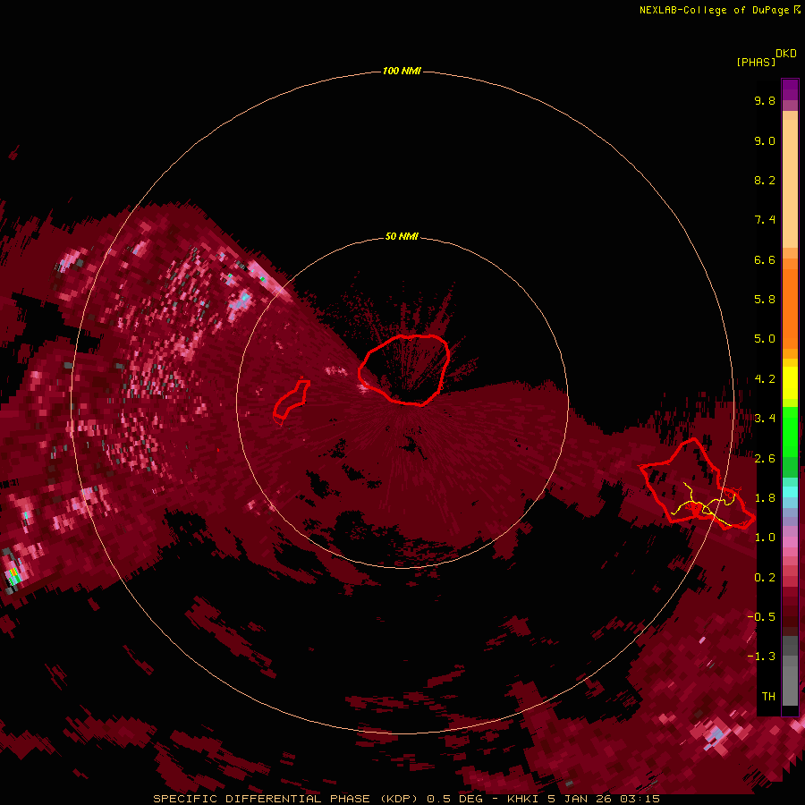The height and width of the screenshot is (805, 805).
Task: Click the DKD product code label
Action: 786,53
